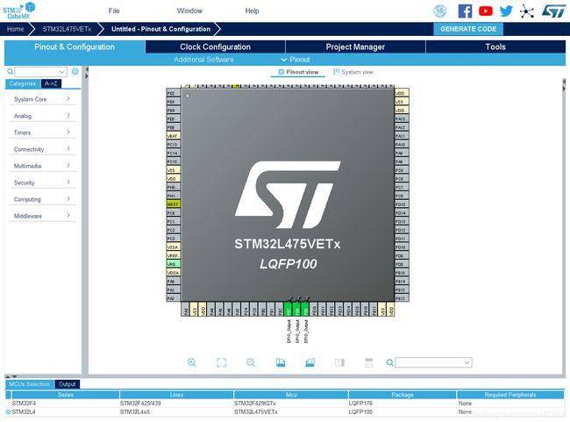Switch to Pinout view

click(x=298, y=72)
